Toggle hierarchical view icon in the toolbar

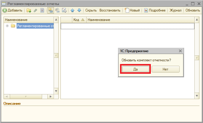[x=50, y=10]
